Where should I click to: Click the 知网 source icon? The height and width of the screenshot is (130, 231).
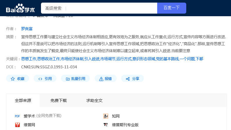click(x=106, y=116)
